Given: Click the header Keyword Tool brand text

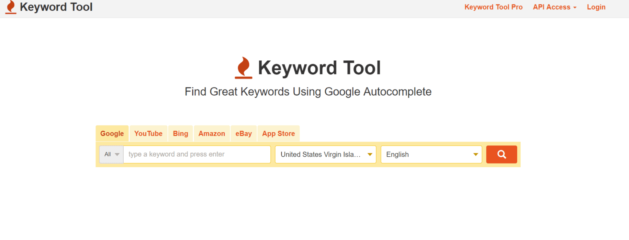Looking at the screenshot, I should [x=56, y=7].
